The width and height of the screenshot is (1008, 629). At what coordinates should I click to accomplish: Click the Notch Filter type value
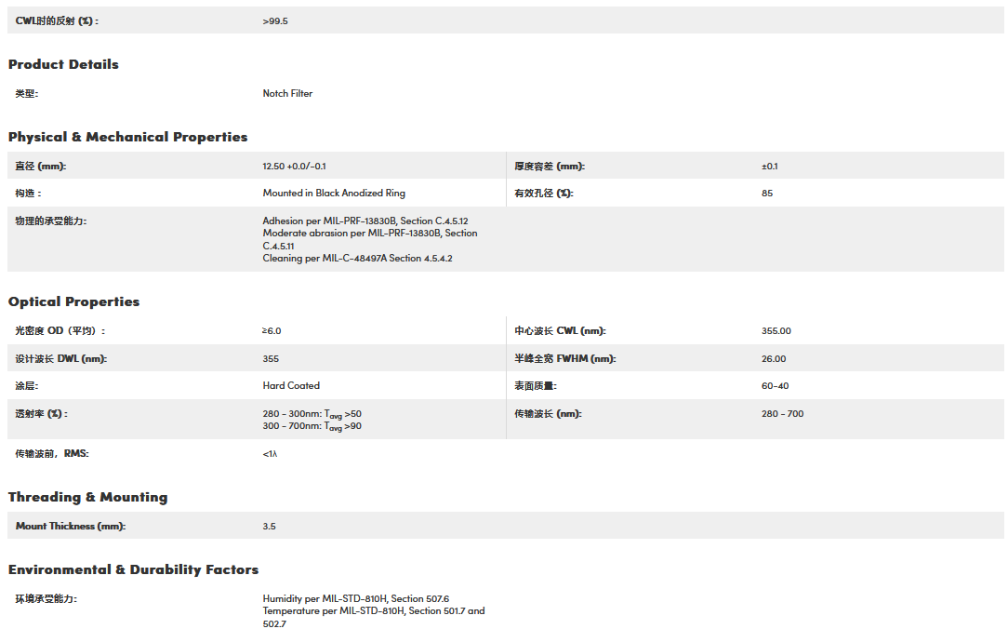(287, 94)
